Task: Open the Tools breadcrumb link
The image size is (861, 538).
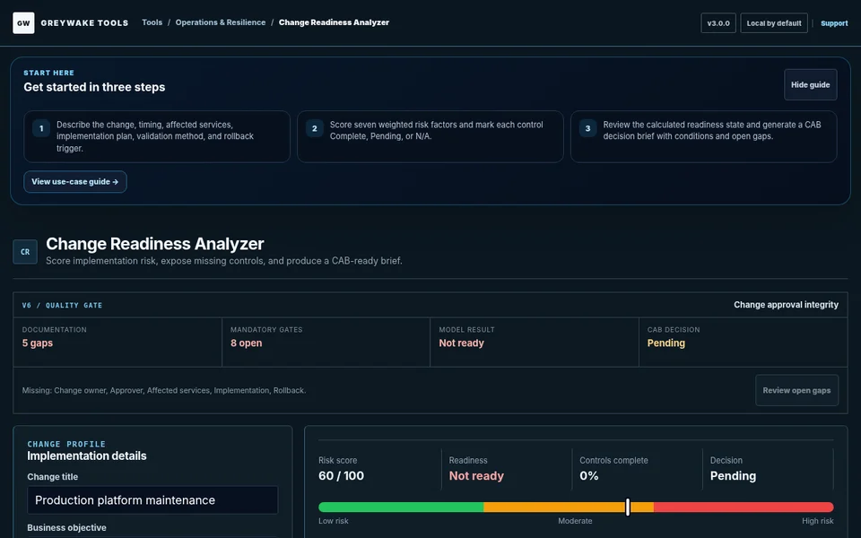Action: (x=152, y=22)
